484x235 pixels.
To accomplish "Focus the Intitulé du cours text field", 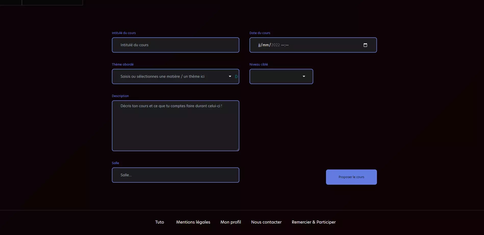I will tap(175, 45).
